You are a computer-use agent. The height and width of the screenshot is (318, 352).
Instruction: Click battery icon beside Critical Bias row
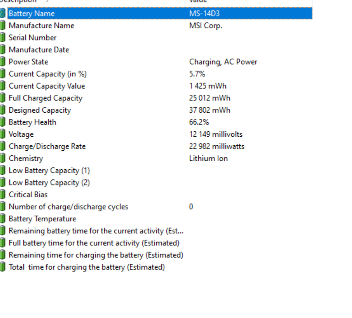(3, 195)
